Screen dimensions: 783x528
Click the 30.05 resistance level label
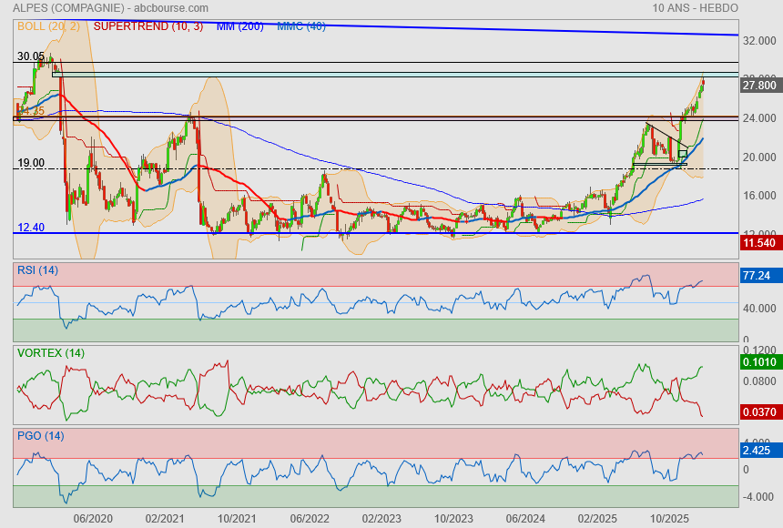pyautogui.click(x=31, y=56)
